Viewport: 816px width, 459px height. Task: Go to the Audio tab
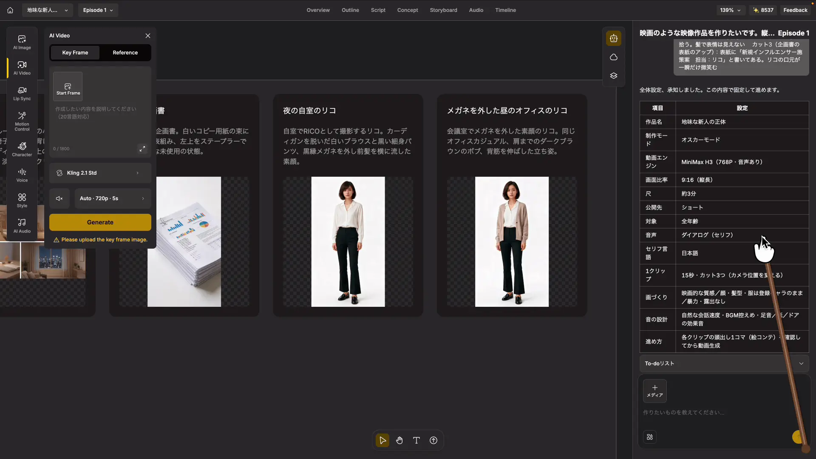(x=476, y=10)
